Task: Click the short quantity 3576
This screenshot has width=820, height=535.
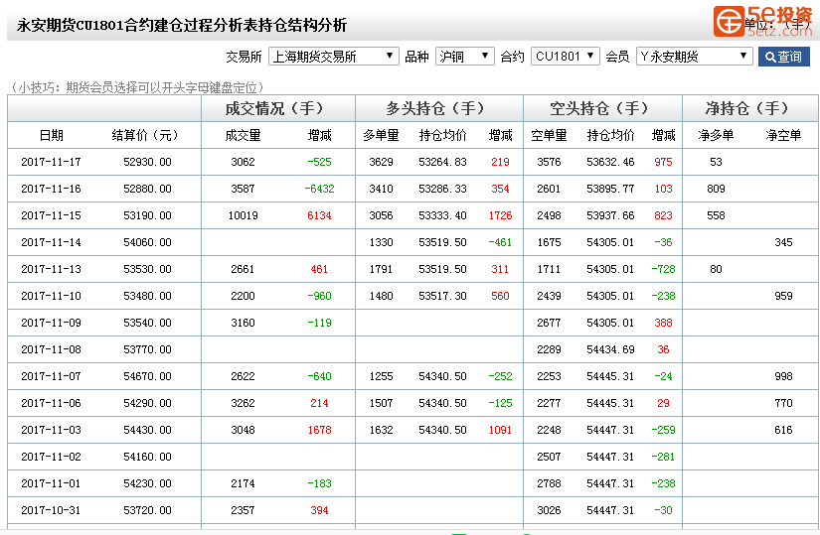Action: (549, 162)
